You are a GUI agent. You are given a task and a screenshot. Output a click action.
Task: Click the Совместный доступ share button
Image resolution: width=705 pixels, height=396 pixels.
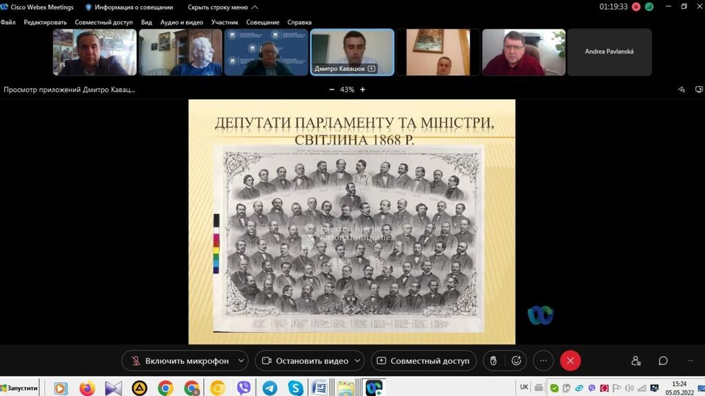click(x=423, y=361)
